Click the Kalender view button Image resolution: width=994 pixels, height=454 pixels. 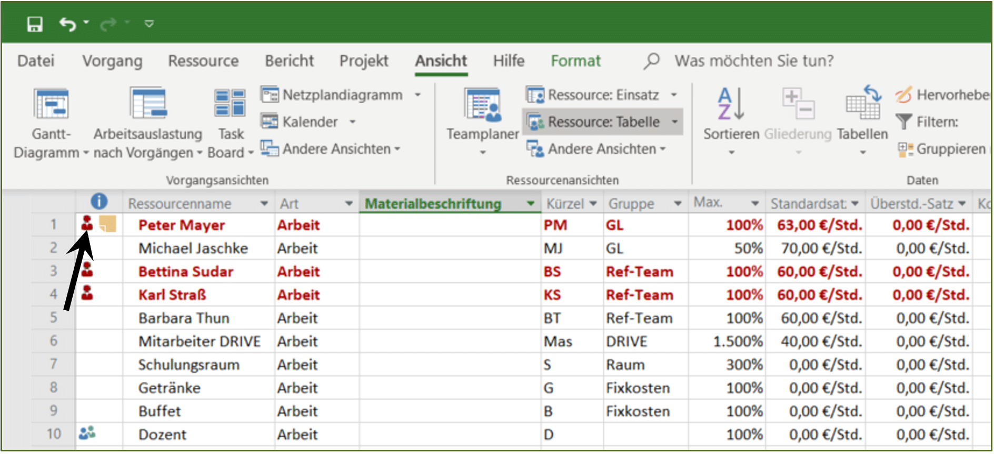coord(300,122)
